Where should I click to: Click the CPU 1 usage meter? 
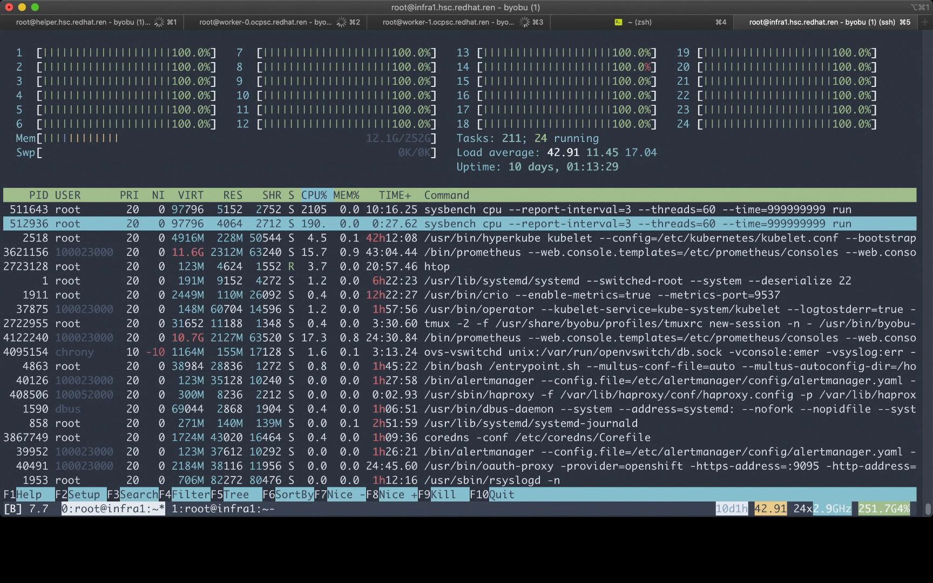pos(116,53)
